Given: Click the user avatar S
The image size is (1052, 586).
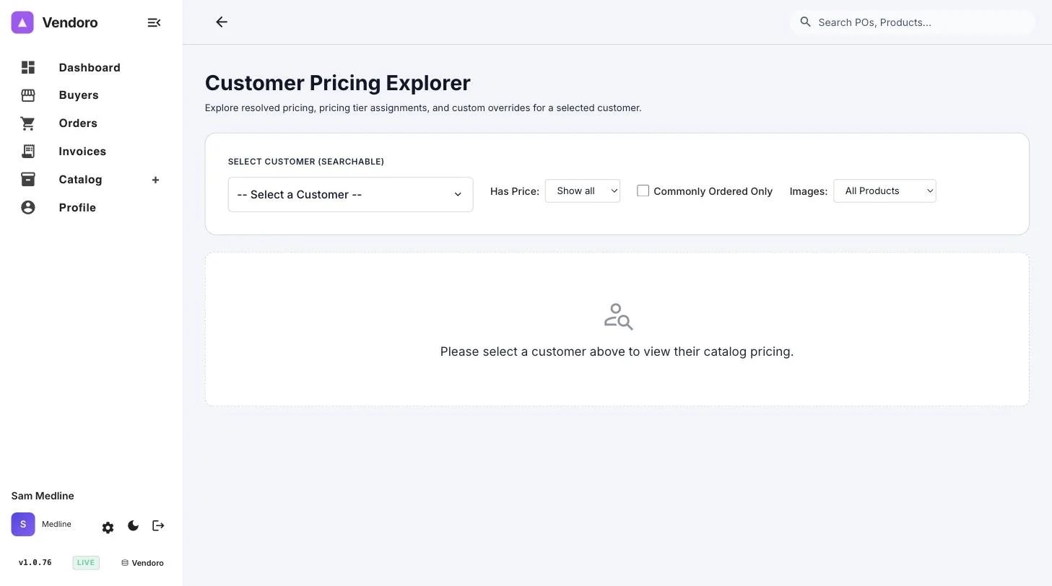Looking at the screenshot, I should click(23, 525).
